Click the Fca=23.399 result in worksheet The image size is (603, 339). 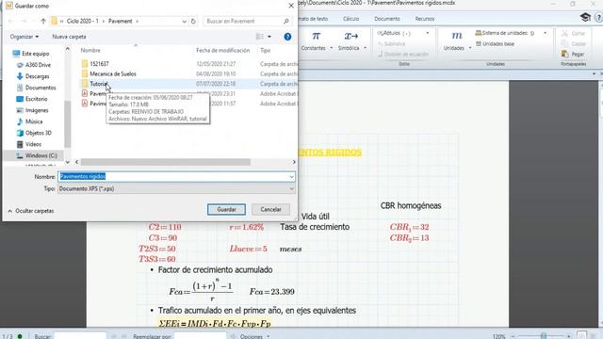[x=272, y=292]
